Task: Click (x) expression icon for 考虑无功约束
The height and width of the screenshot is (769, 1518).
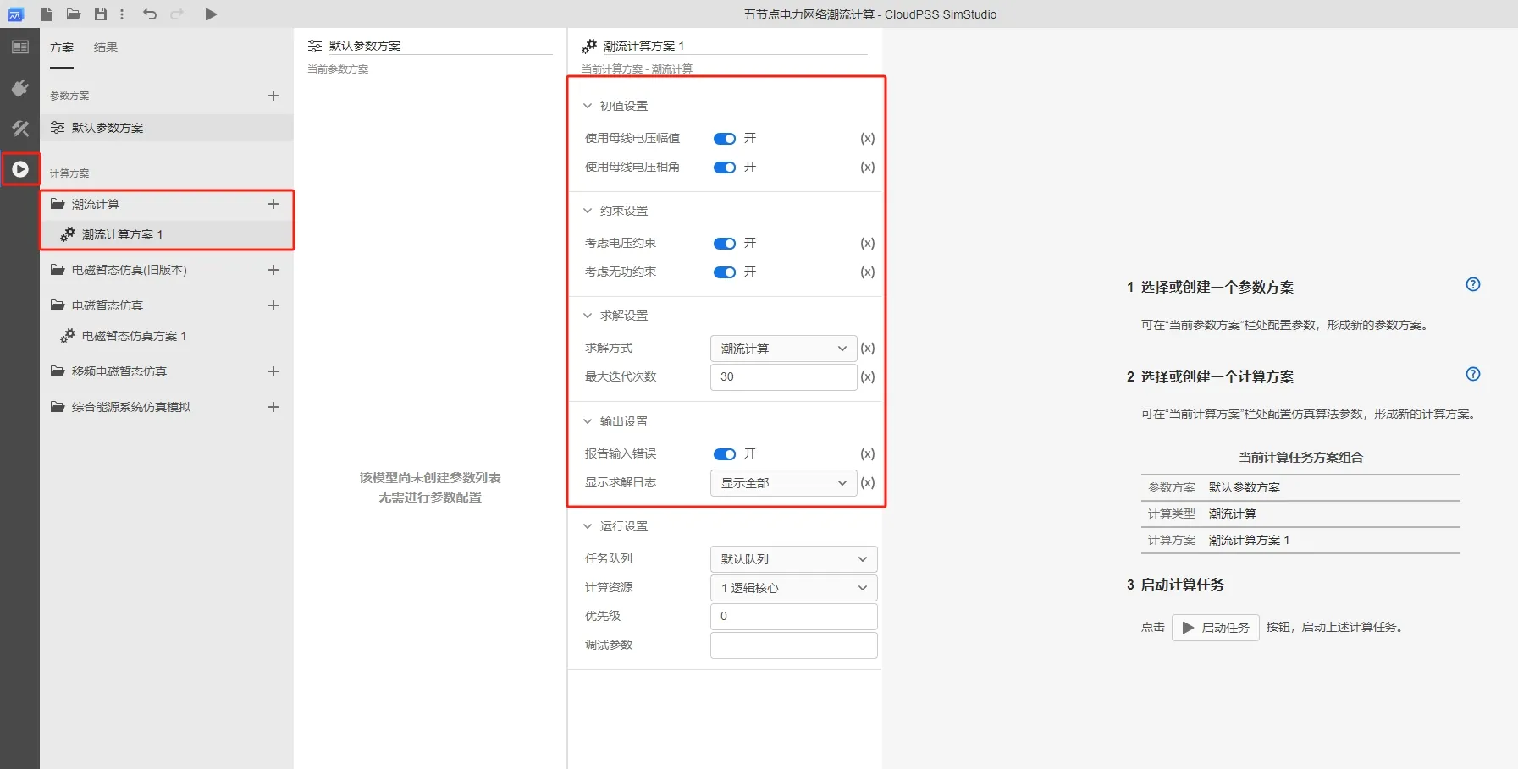Action: (868, 272)
